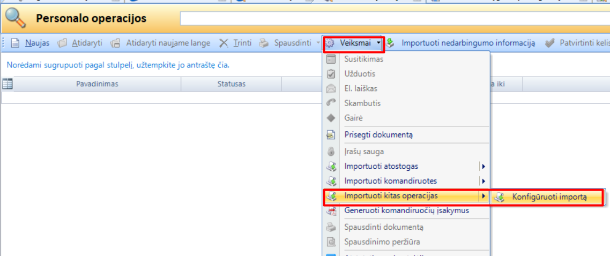This screenshot has height=256, width=610.
Task: Open the Veiksmai dropdown menu
Action: tap(354, 43)
